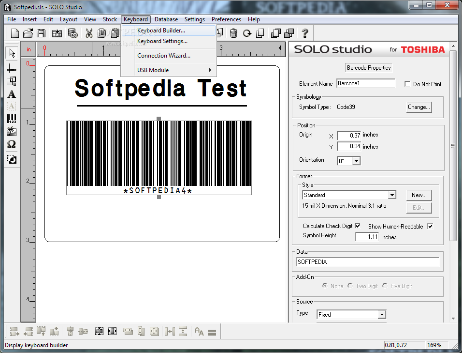The width and height of the screenshot is (462, 353).
Task: Enable the Do Not Print checkbox
Action: point(407,84)
